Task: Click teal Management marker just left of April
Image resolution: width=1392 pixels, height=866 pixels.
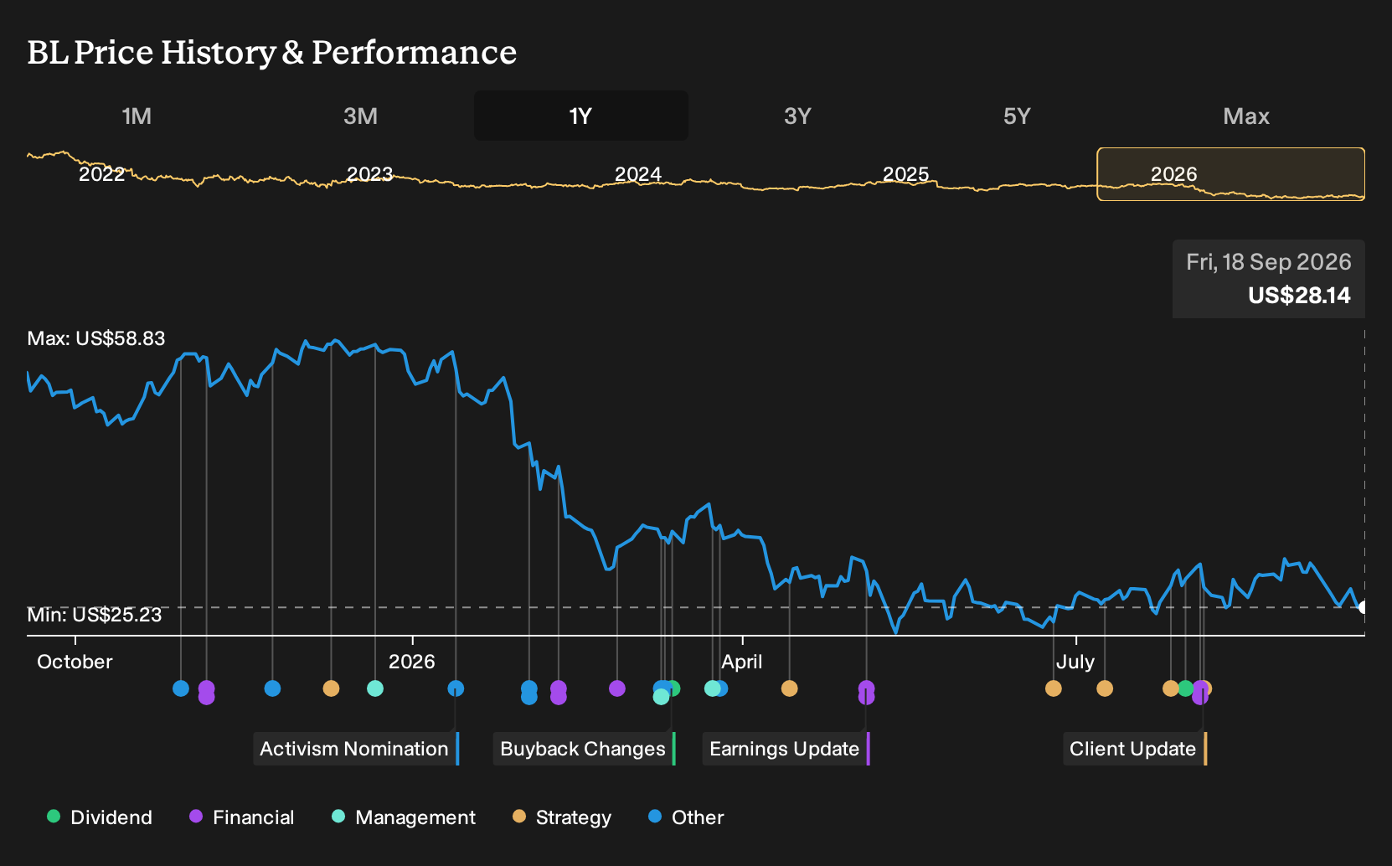Action: click(712, 688)
